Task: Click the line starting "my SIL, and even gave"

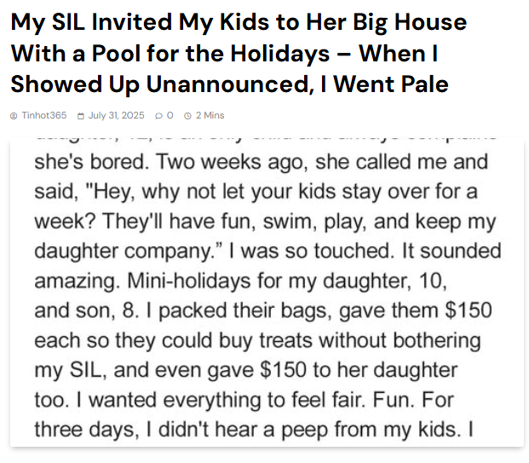Action: (246, 370)
